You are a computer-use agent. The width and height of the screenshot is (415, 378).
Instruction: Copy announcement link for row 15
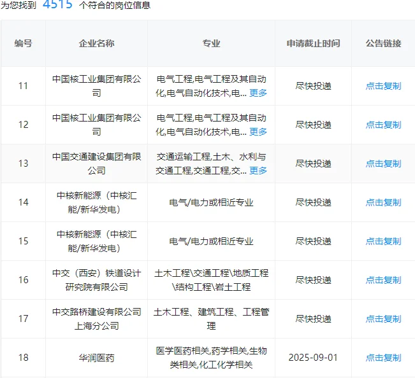pos(383,241)
